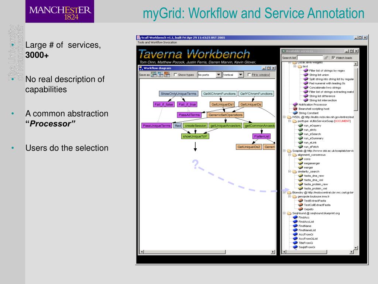Click the yellow megamerger Soaplab icon
Image resolution: width=378 pixels, height=284 pixels.
coord(300,163)
